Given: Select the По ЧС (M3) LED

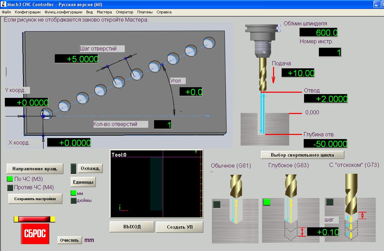Looking at the screenshot, I should [x=10, y=179].
